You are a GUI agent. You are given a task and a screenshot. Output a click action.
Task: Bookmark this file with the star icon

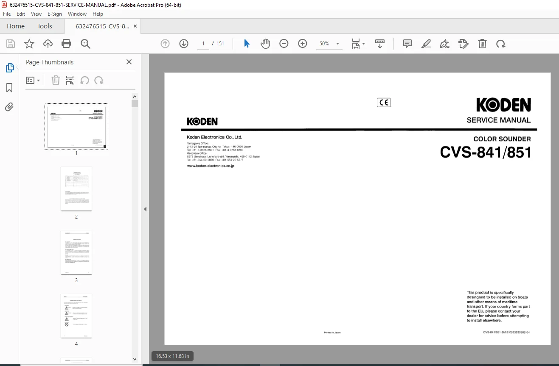[x=29, y=44]
